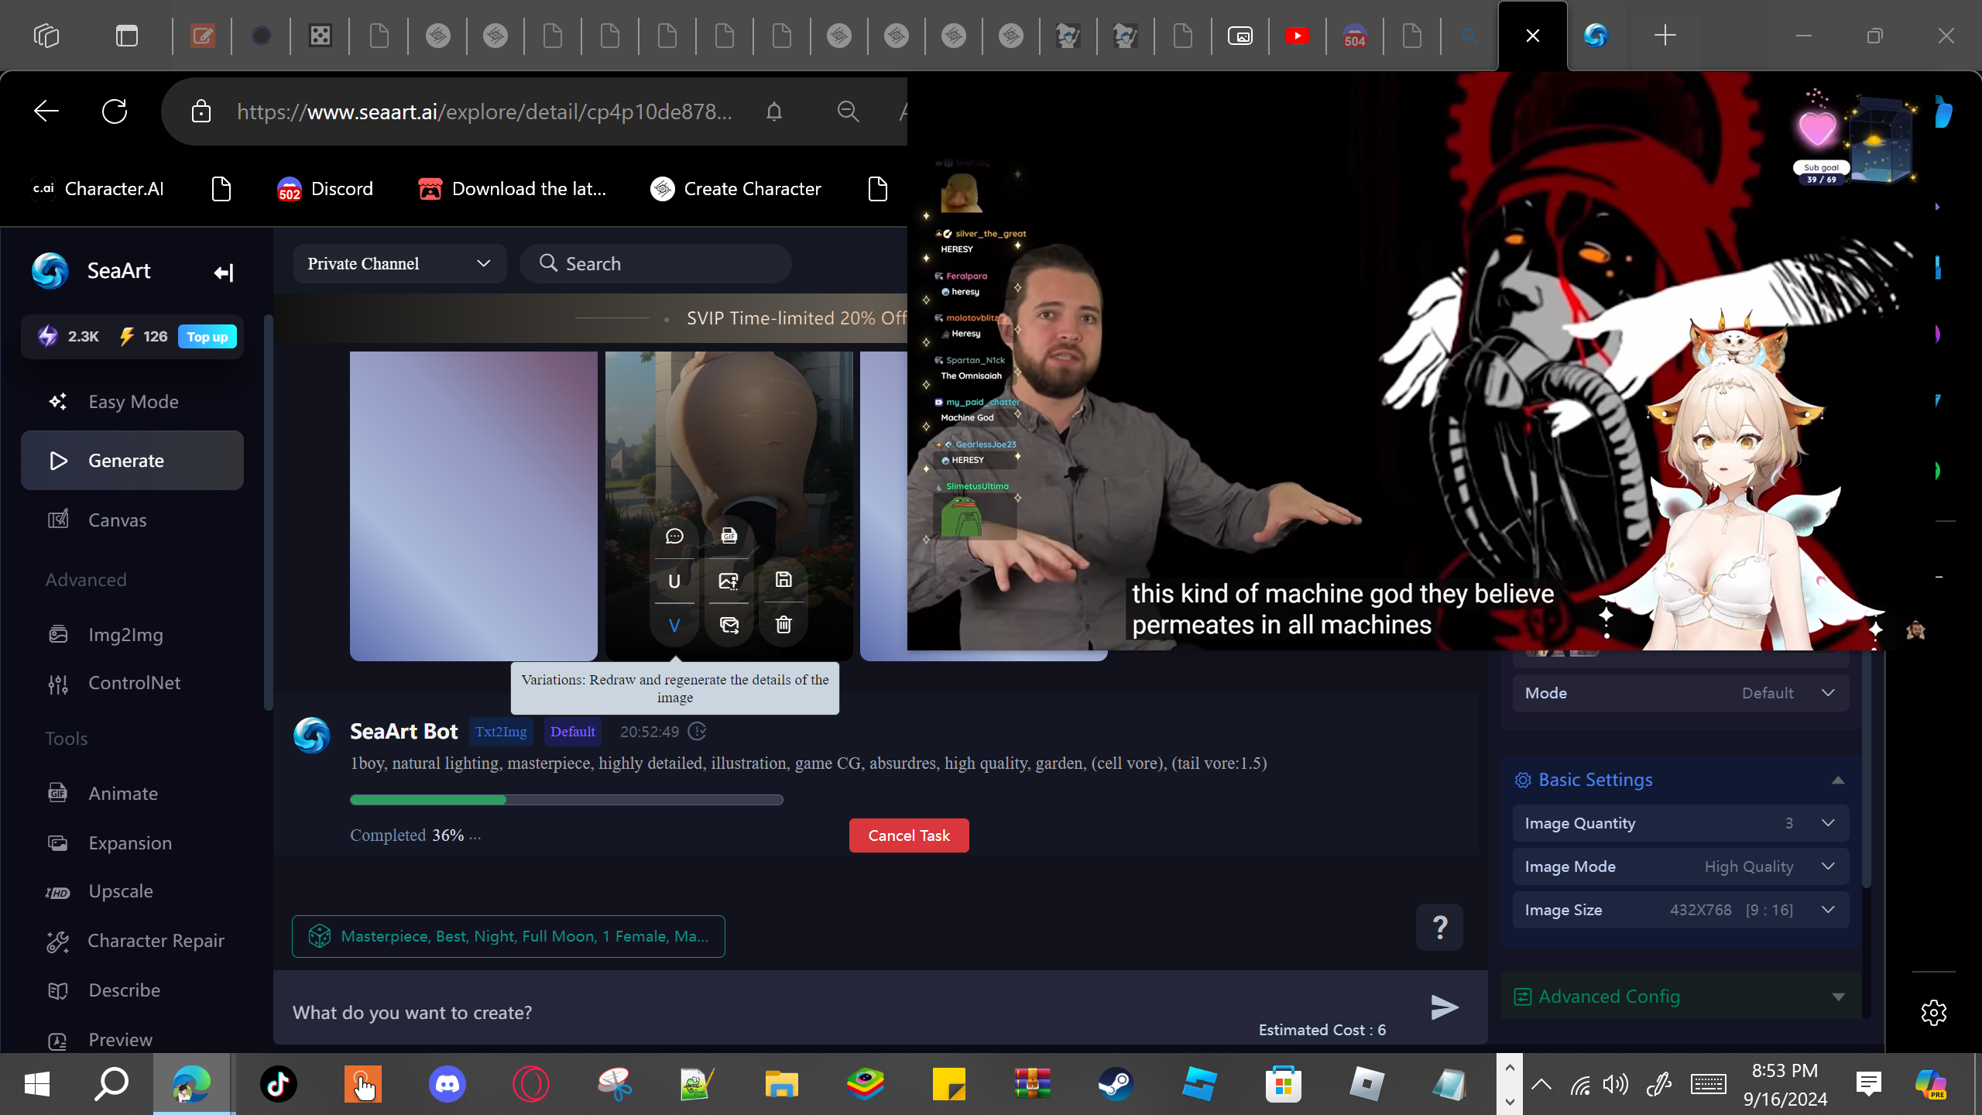The height and width of the screenshot is (1115, 1982).
Task: Collapse the Basic Settings section
Action: pos(1838,780)
